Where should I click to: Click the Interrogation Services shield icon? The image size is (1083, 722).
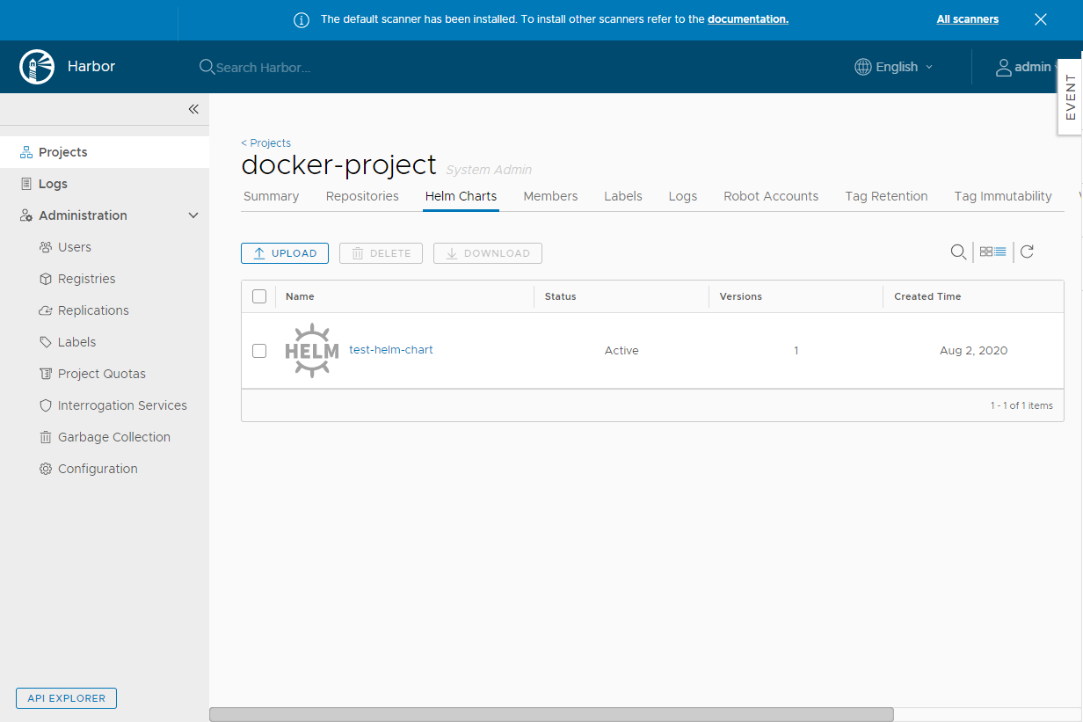point(46,405)
